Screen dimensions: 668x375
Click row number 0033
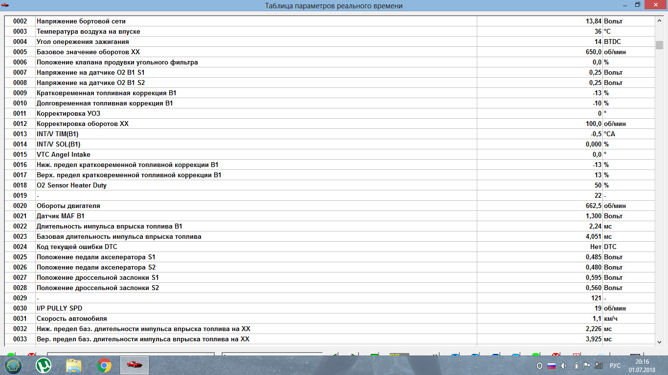pos(20,339)
